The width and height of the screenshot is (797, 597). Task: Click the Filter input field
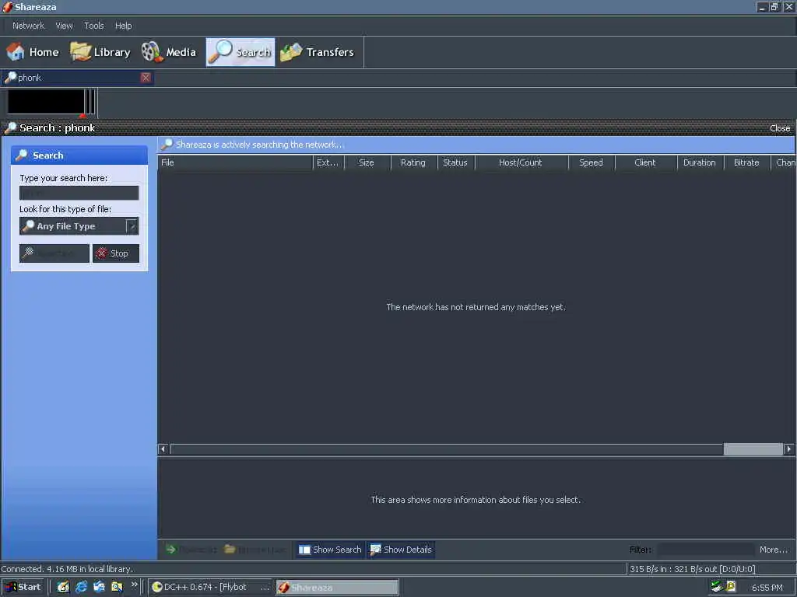(x=705, y=550)
